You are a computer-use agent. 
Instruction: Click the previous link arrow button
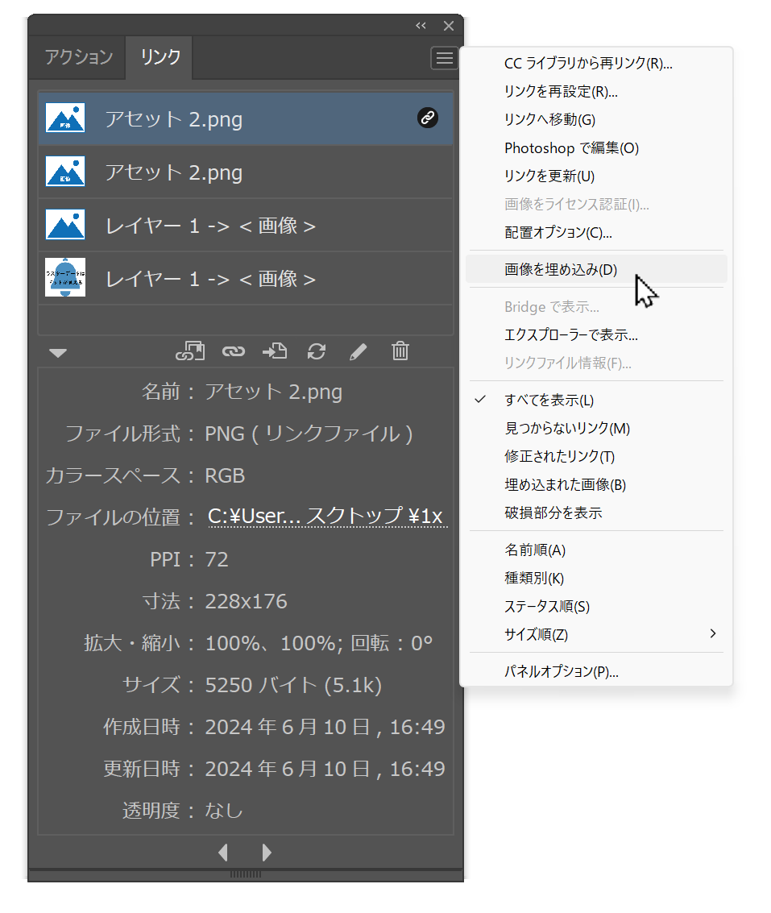[x=223, y=853]
